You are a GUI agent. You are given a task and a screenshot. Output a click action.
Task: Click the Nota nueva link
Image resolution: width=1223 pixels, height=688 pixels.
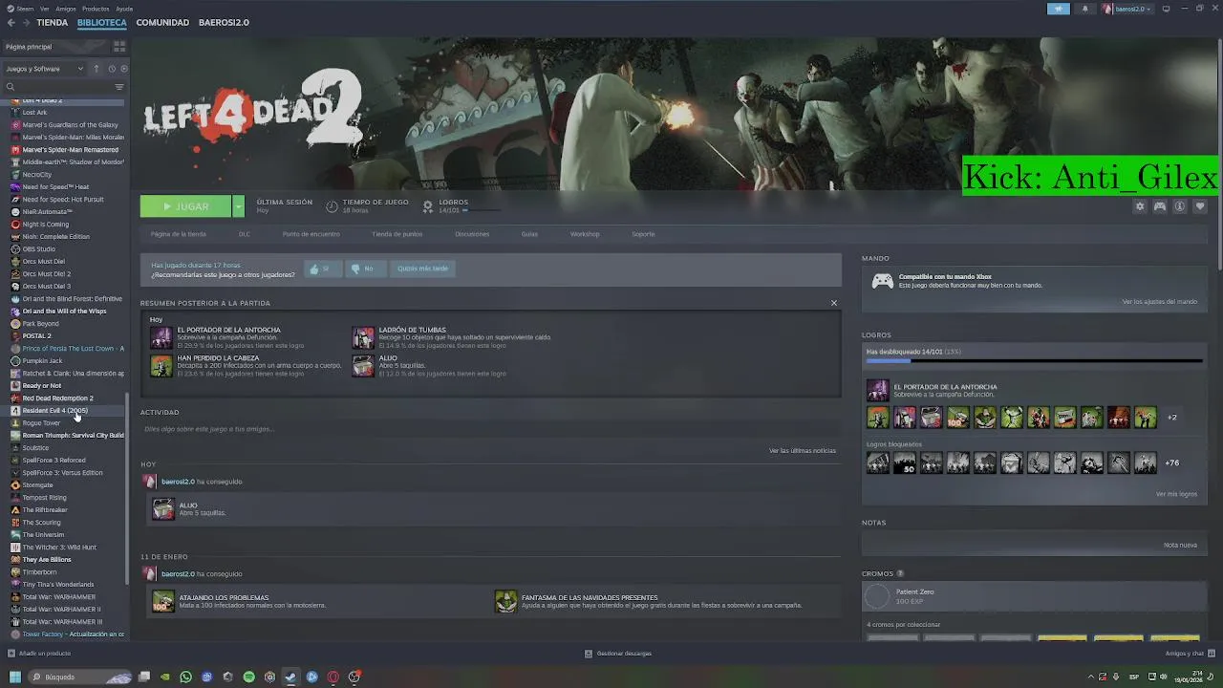click(1180, 545)
